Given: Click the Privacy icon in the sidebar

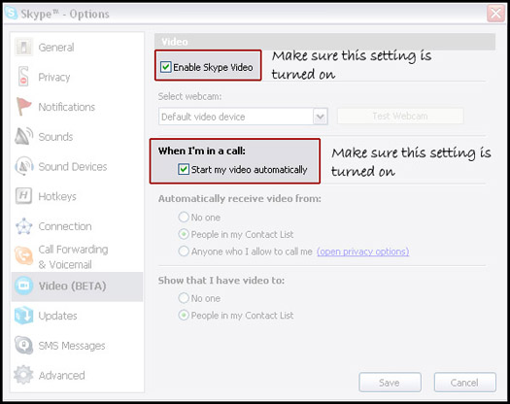Looking at the screenshot, I should coord(23,77).
